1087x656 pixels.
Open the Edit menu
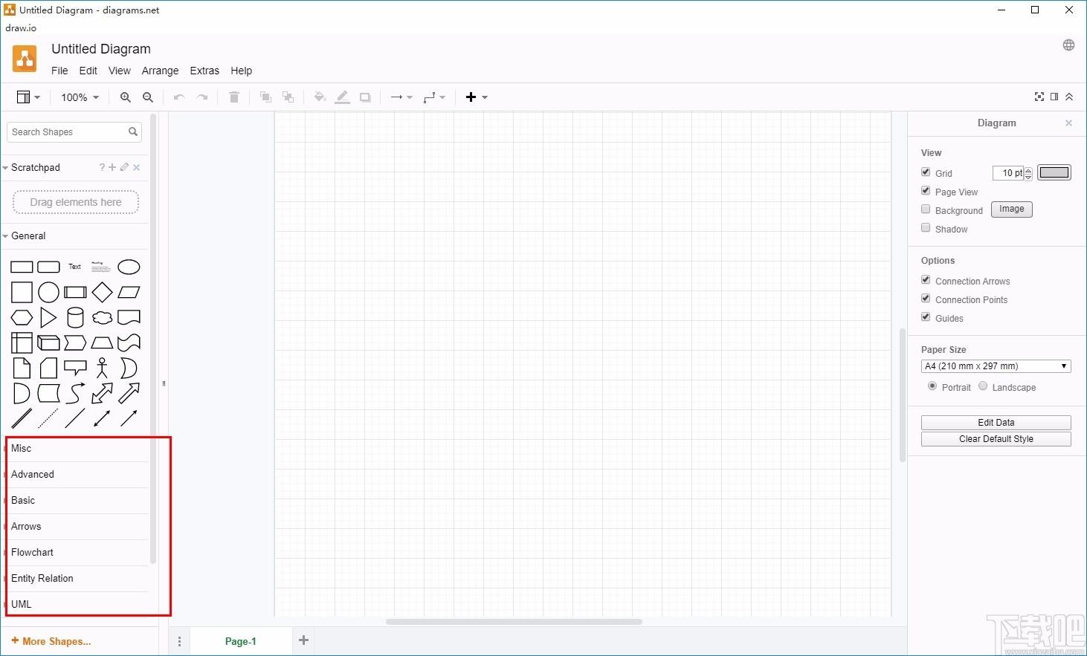pos(88,71)
